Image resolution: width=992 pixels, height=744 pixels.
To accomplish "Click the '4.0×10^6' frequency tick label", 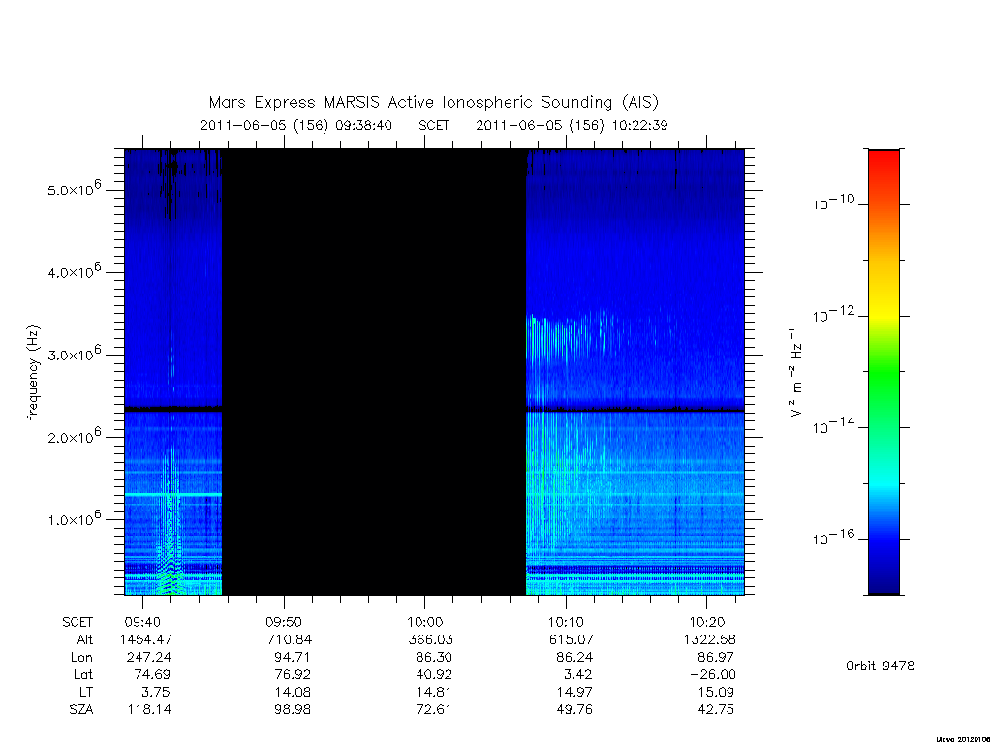I will click(x=74, y=271).
